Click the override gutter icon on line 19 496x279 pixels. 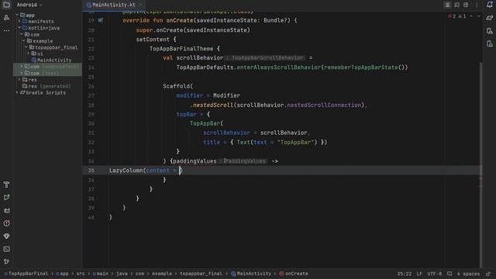coord(100,20)
